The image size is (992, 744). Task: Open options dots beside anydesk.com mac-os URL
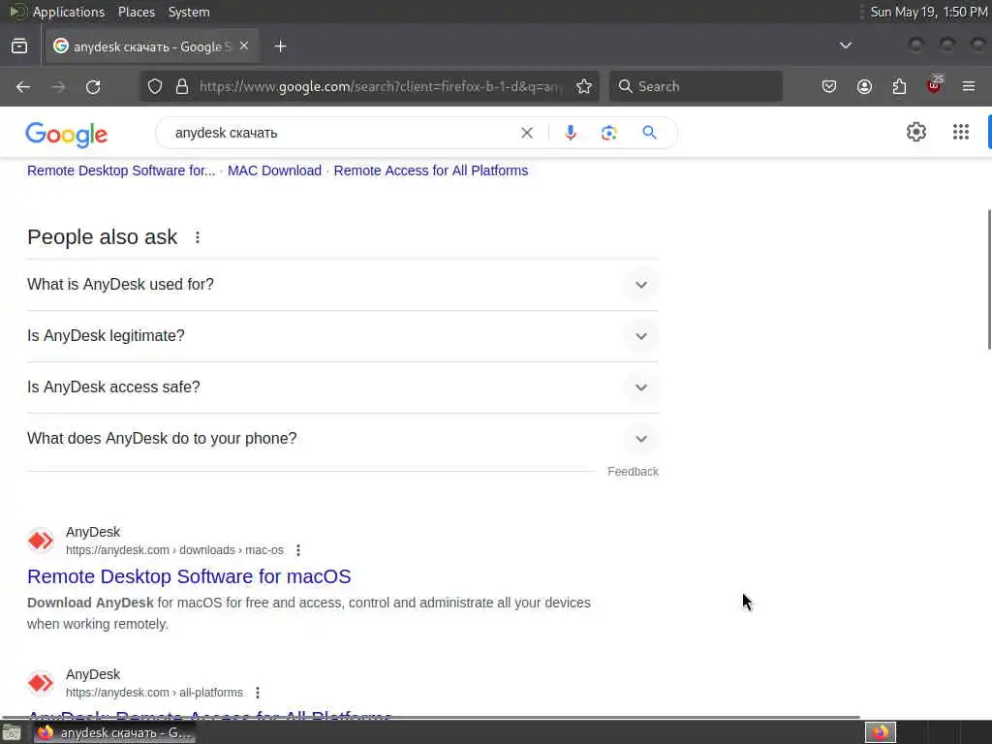[x=298, y=550]
